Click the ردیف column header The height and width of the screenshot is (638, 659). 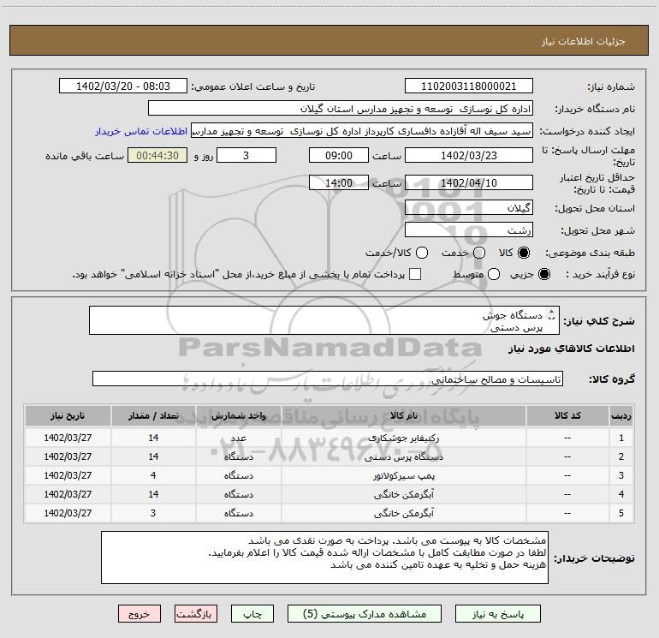[621, 415]
